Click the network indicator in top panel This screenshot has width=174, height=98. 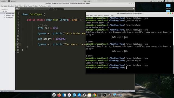pos(167,1)
